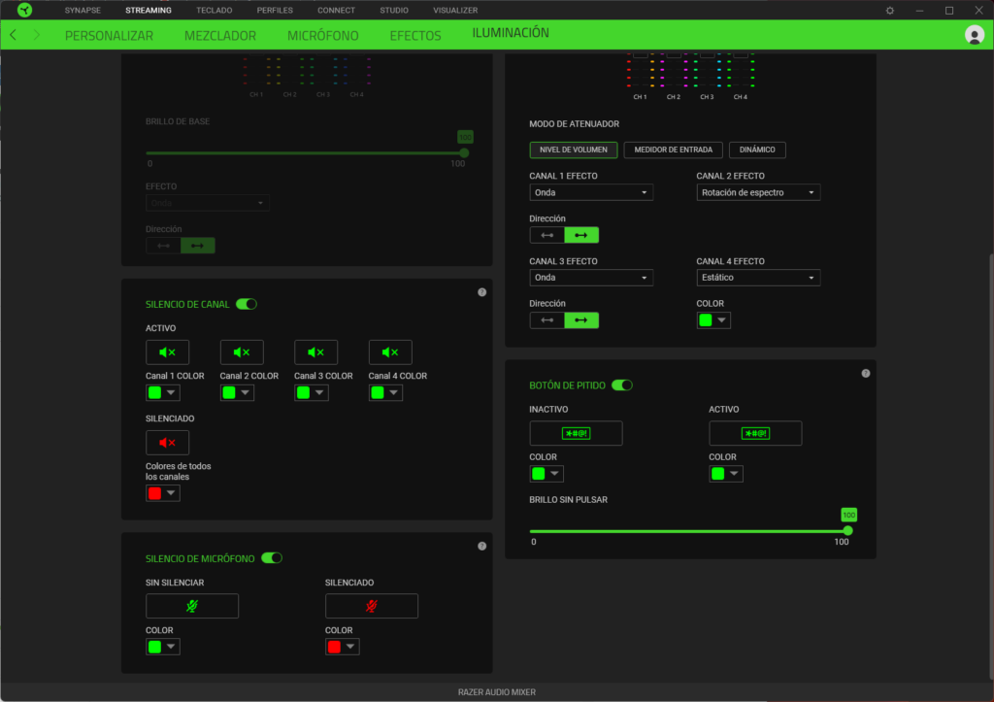Open the Canal 2 Efecto Rotación de espectro dropdown
The image size is (994, 702).
[758, 192]
